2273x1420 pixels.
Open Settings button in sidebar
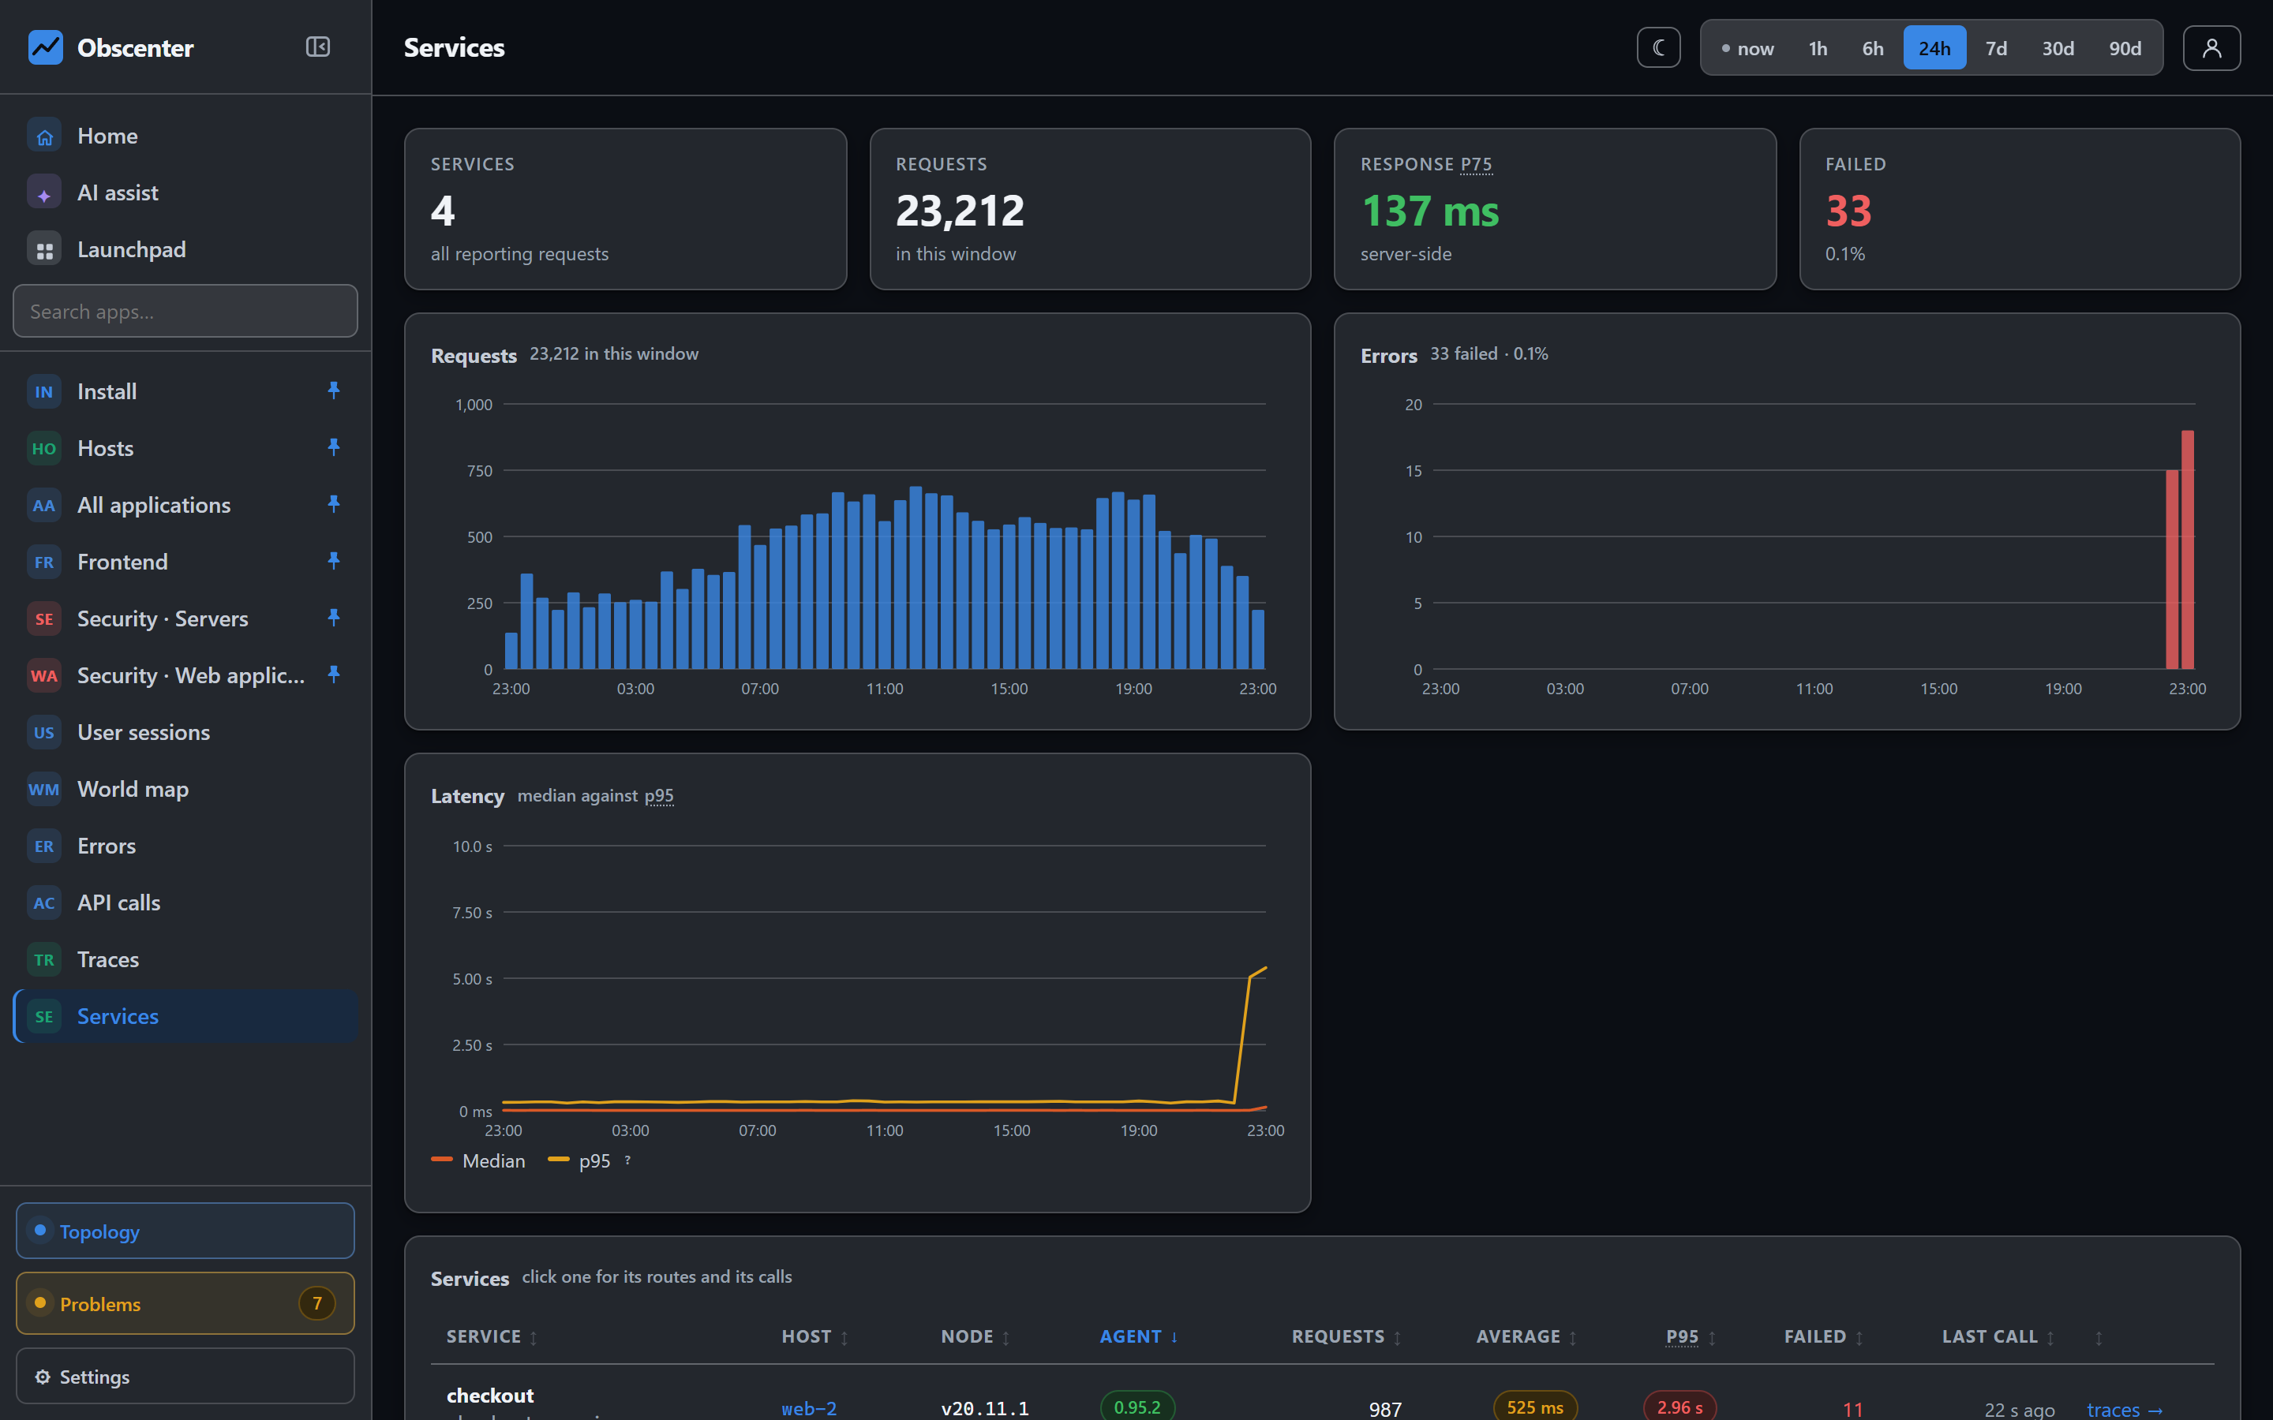coord(186,1377)
